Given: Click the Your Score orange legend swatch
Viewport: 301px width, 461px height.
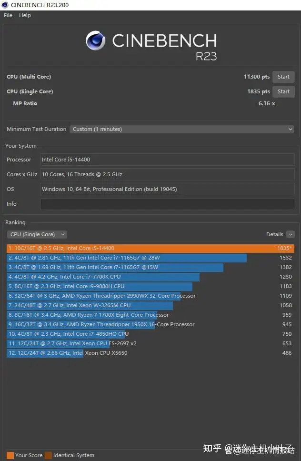Looking at the screenshot, I should pyautogui.click(x=10, y=455).
